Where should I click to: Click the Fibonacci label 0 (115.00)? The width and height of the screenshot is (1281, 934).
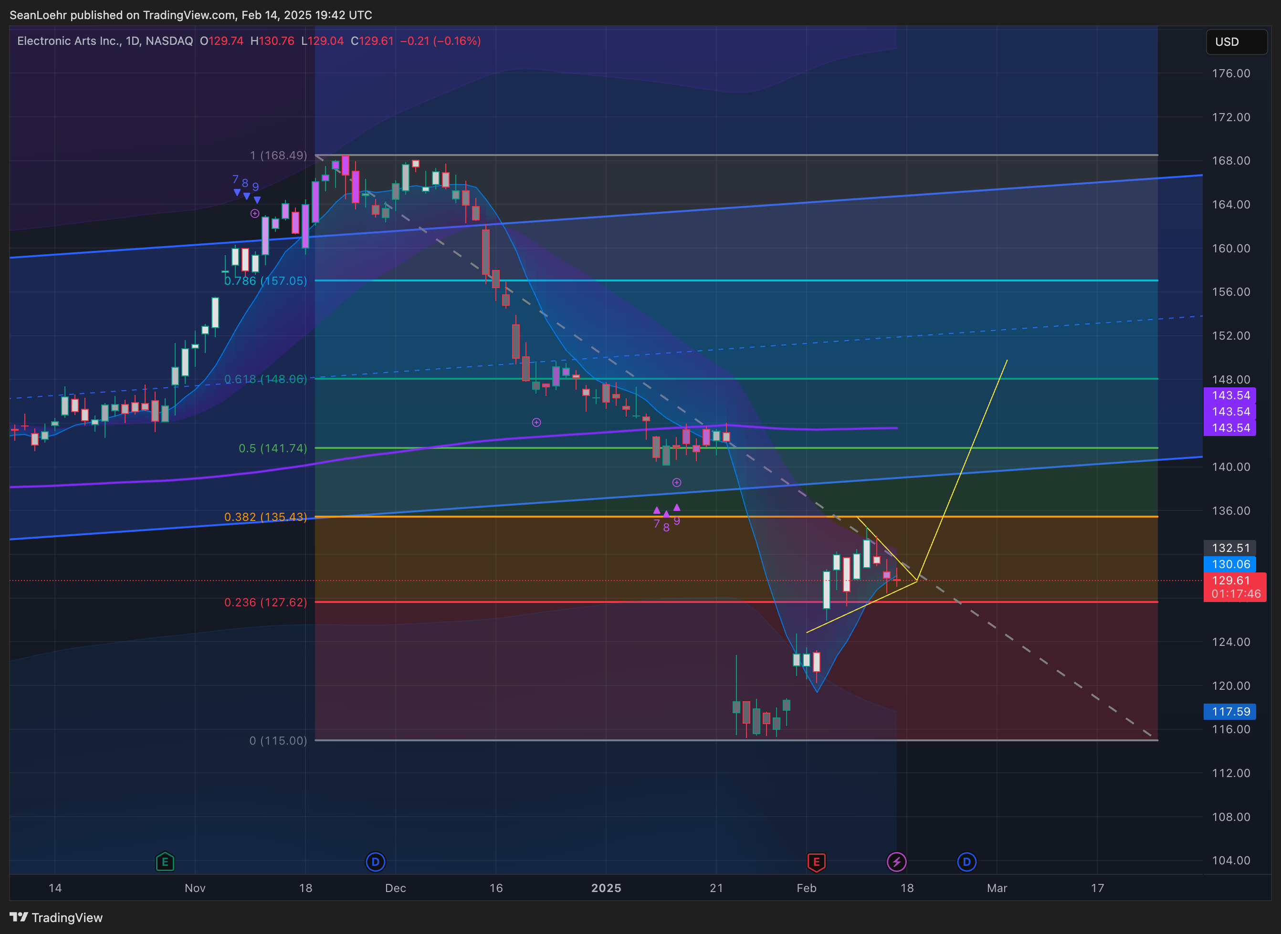pyautogui.click(x=278, y=740)
